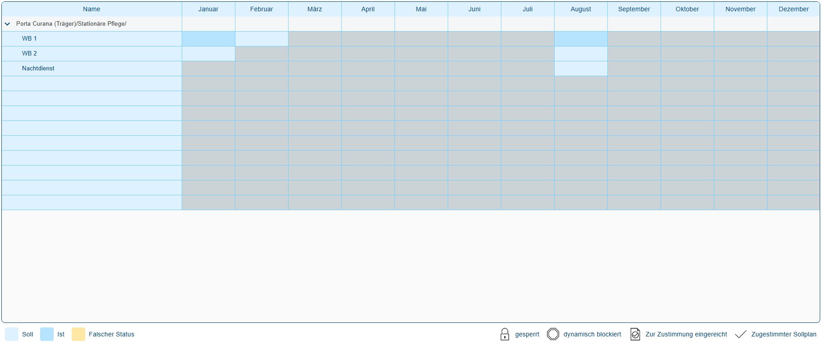Viewport: 822px width, 345px height.
Task: Click the Zugestimmter Sollplan checkmark icon
Action: point(740,334)
